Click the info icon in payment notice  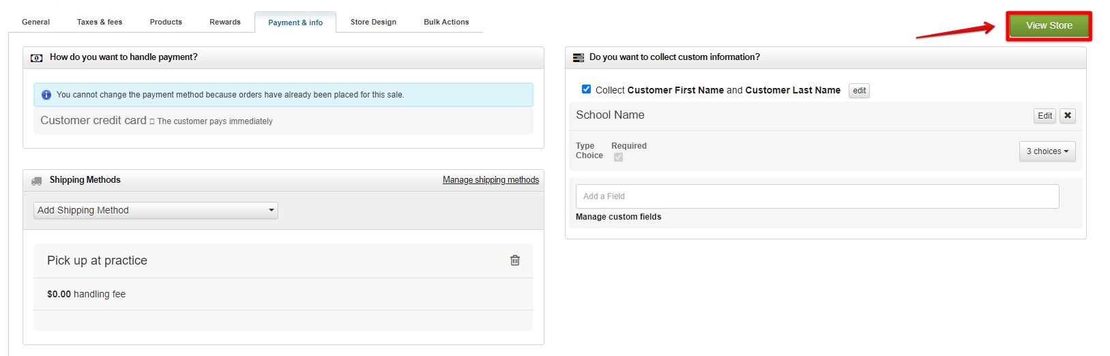pos(46,95)
